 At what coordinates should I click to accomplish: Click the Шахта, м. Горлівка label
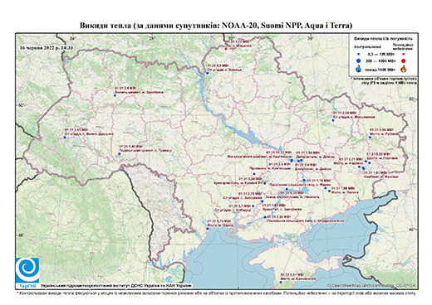(381, 158)
